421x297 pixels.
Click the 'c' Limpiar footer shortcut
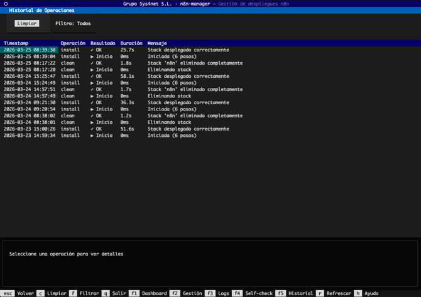[x=52, y=293]
